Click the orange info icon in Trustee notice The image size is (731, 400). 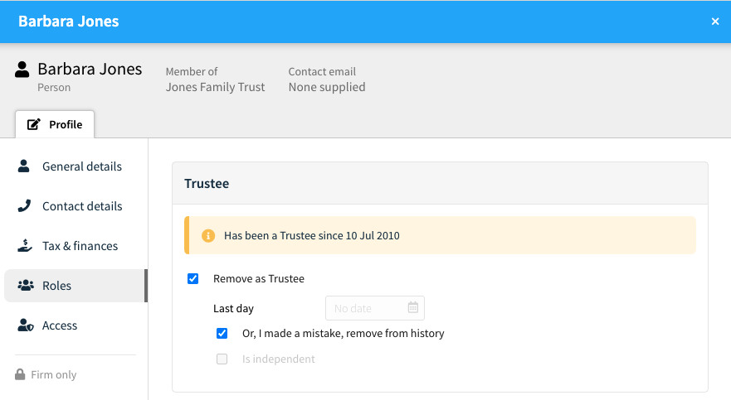(x=208, y=236)
